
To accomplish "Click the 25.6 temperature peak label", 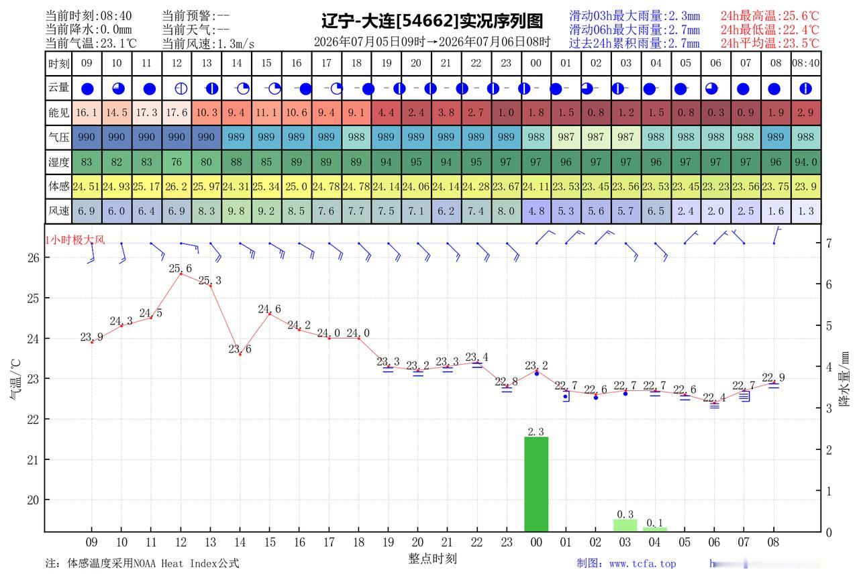I will point(181,268).
